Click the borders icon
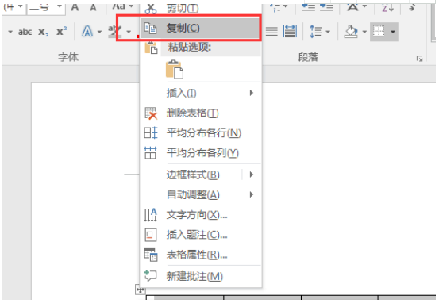The height and width of the screenshot is (303, 439). [x=379, y=32]
